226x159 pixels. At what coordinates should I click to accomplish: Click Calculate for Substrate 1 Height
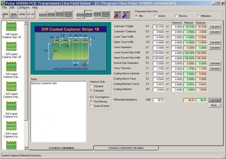point(214,27)
